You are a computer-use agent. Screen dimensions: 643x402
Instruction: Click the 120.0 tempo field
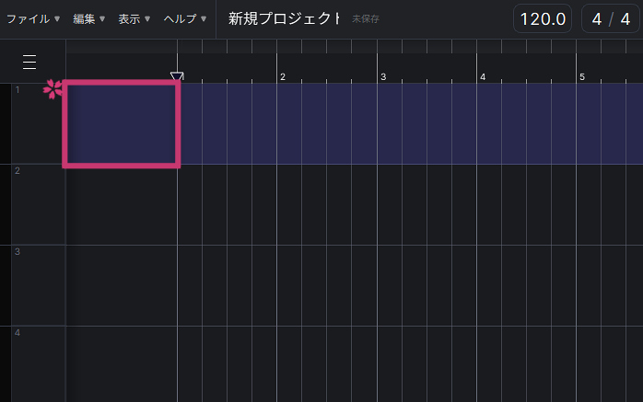(543, 18)
